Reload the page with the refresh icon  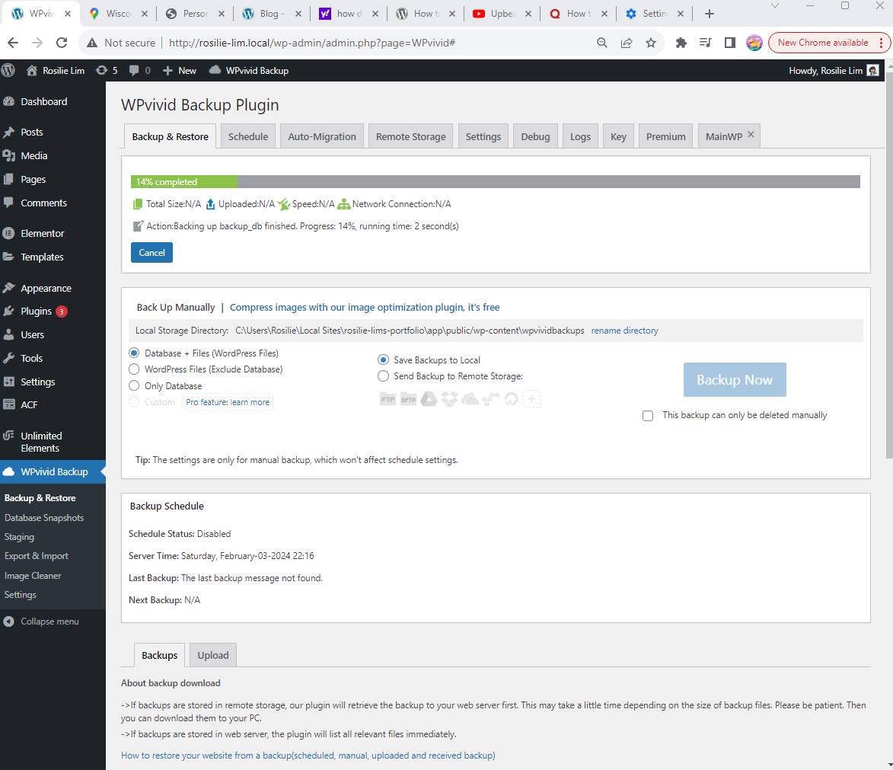coord(62,43)
